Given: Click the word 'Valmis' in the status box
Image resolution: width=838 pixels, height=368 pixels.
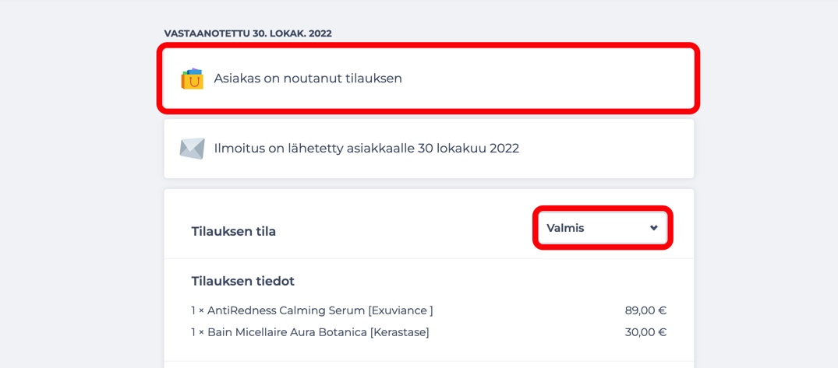Looking at the screenshot, I should (565, 228).
